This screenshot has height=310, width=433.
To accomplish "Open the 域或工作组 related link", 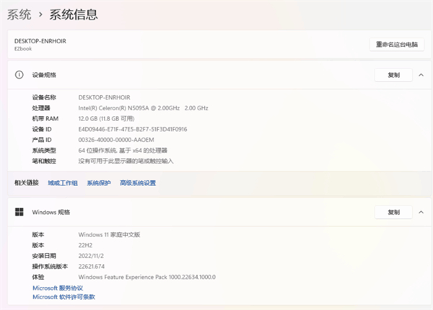I will point(63,183).
